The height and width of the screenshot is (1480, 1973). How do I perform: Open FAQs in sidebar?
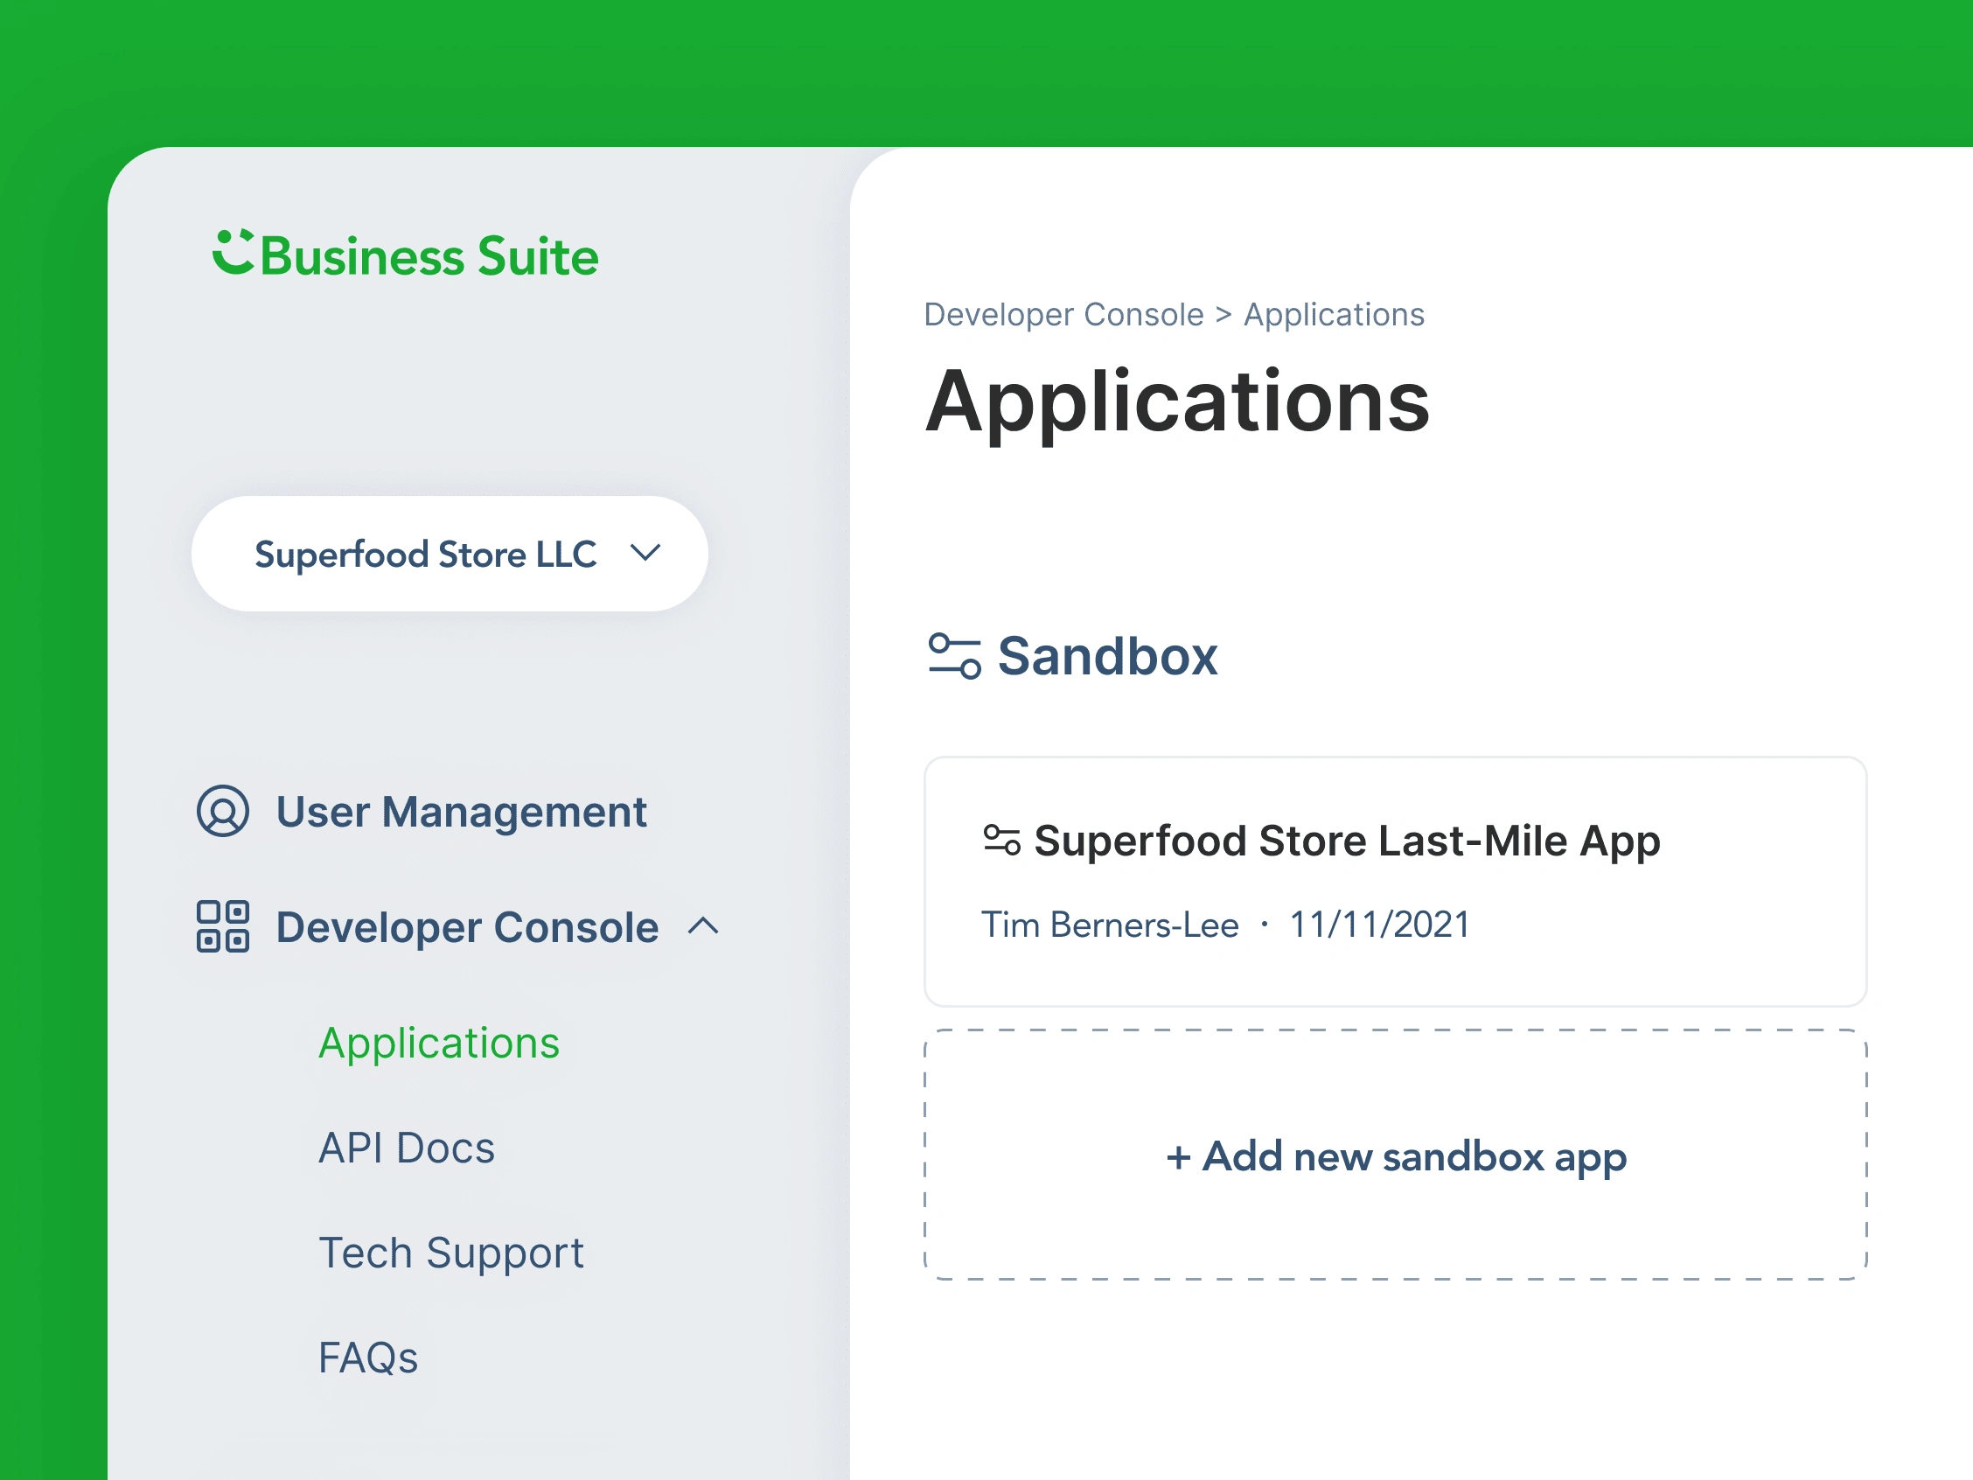point(367,1358)
